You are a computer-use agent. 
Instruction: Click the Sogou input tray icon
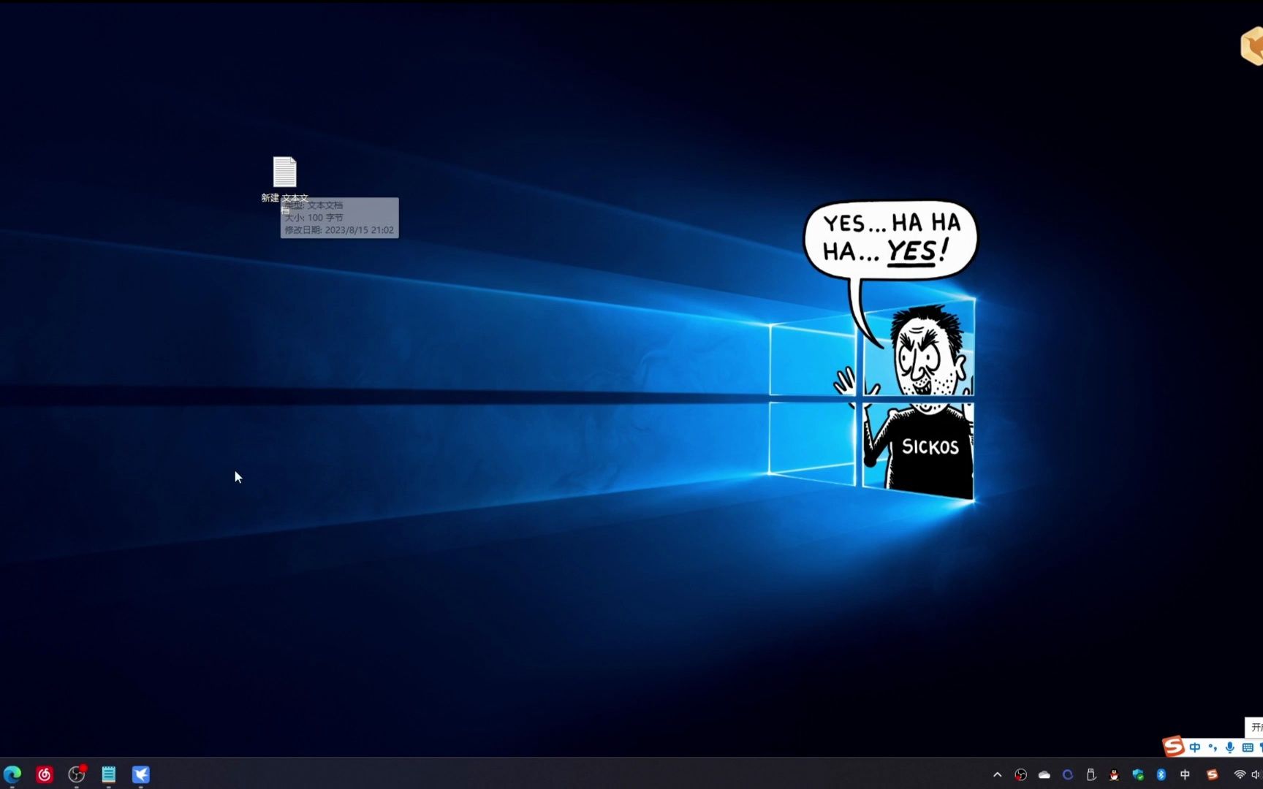click(x=1213, y=774)
